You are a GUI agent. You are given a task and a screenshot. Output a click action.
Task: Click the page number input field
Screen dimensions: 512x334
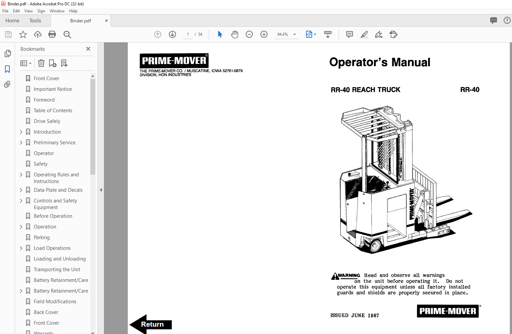click(188, 34)
